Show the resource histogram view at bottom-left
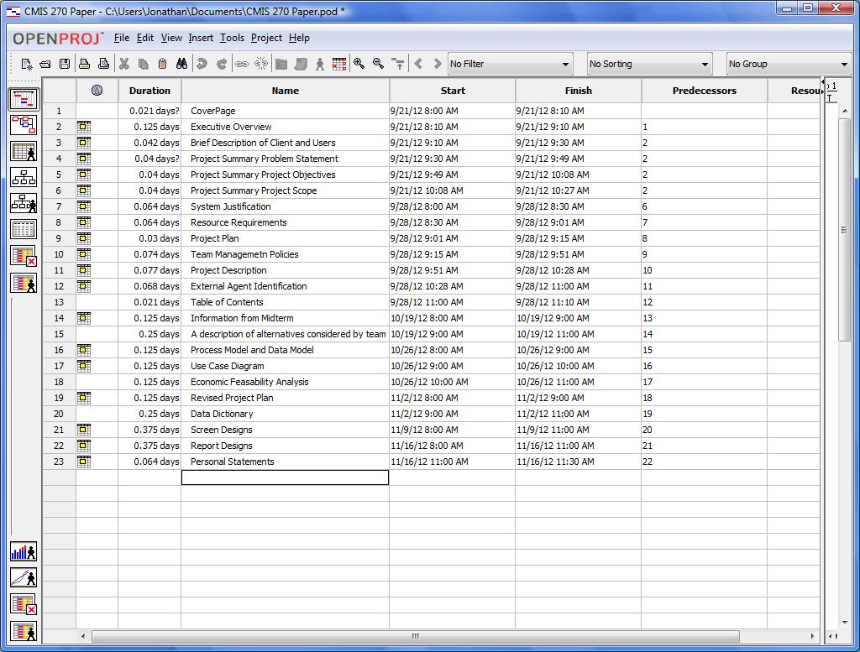Screen dimensions: 860x652 tap(24, 551)
